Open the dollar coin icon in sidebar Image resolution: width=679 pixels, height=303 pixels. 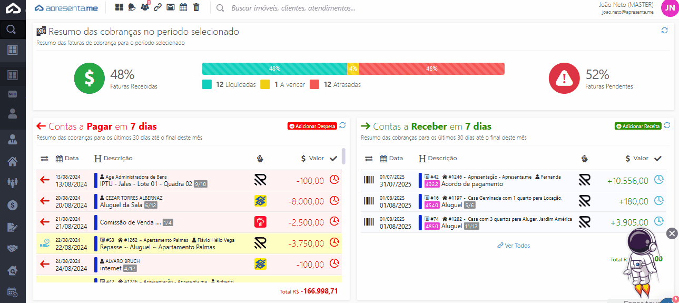click(x=13, y=205)
